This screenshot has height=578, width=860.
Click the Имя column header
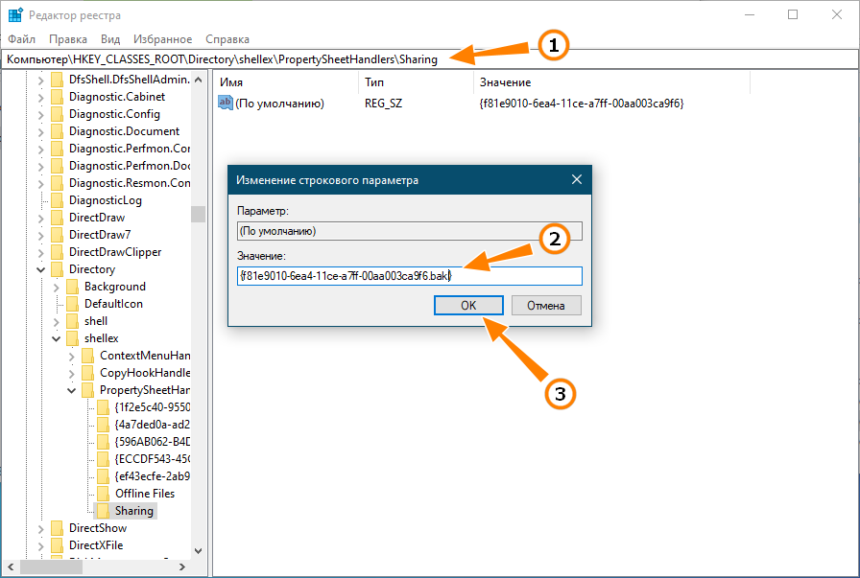(231, 82)
